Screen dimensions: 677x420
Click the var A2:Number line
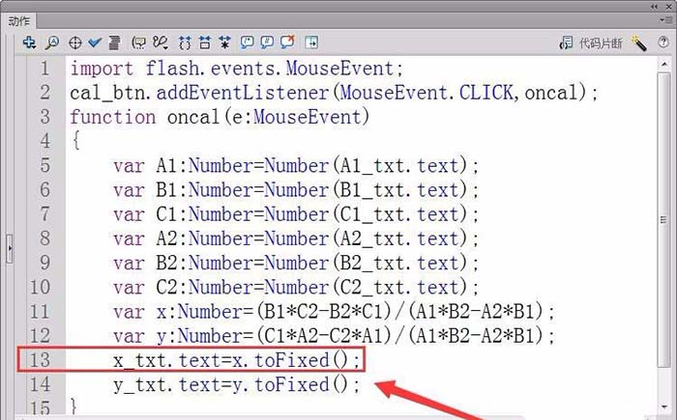click(296, 238)
